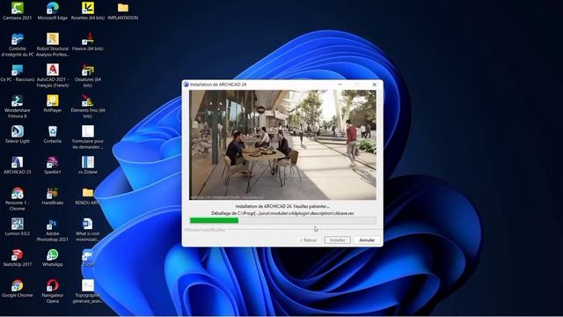Screen dimensions: 563x317
Task: Click the 'Déballage de C:\Prog' file path text
Action: pos(282,213)
